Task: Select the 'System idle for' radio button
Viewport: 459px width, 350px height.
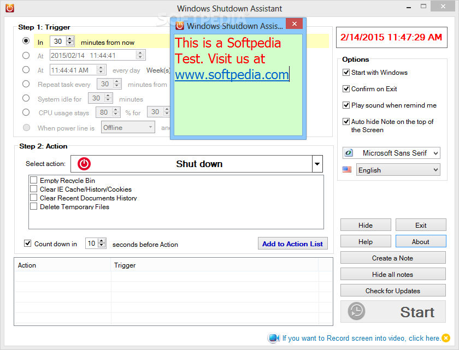Action: [x=26, y=98]
